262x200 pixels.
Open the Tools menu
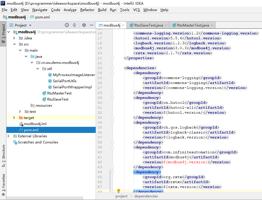coord(125,10)
